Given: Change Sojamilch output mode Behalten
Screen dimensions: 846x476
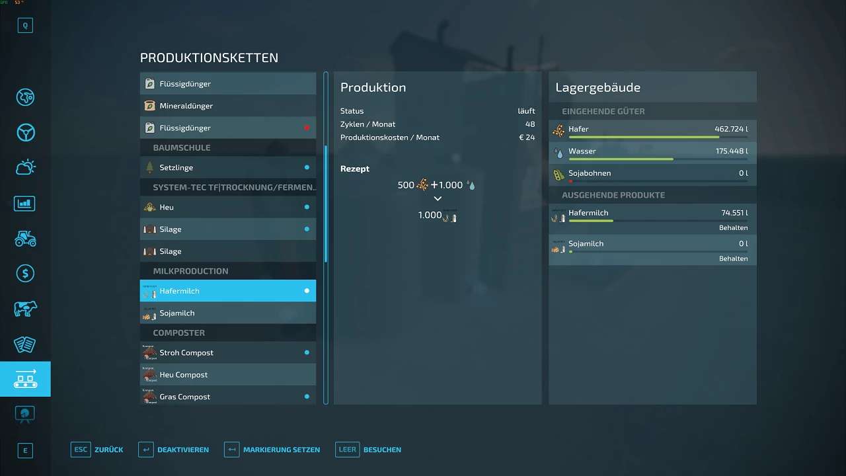Looking at the screenshot, I should point(733,259).
